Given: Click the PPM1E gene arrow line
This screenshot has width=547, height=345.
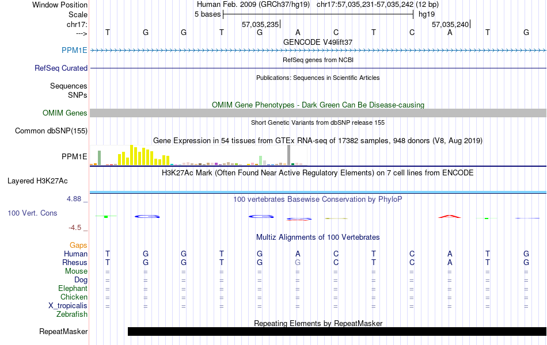Looking at the screenshot, I should 318,51.
